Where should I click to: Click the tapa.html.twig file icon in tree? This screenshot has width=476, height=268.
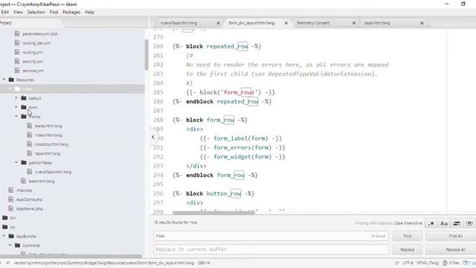30,153
